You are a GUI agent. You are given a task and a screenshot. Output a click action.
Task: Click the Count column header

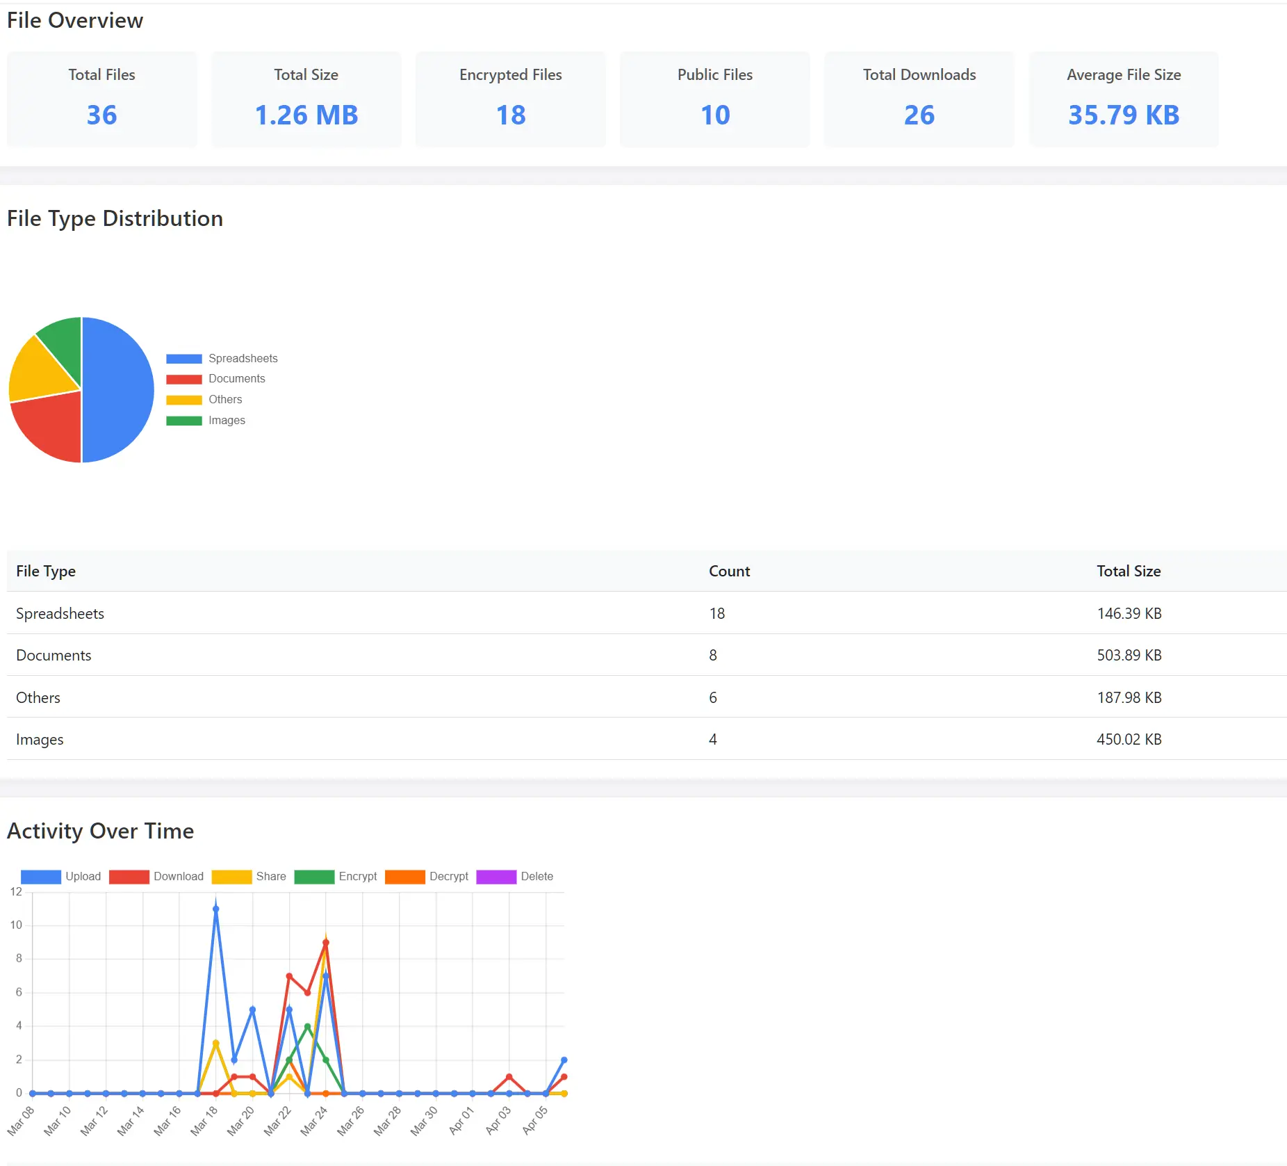(729, 571)
